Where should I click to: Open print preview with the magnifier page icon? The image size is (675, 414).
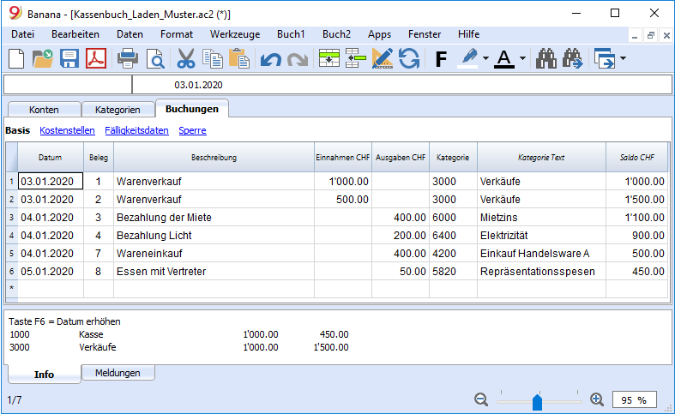155,58
